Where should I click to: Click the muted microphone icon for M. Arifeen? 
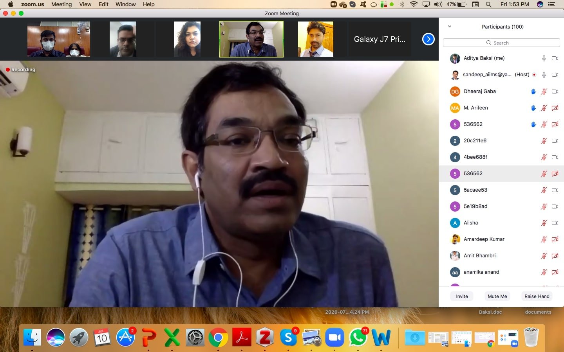pyautogui.click(x=544, y=108)
